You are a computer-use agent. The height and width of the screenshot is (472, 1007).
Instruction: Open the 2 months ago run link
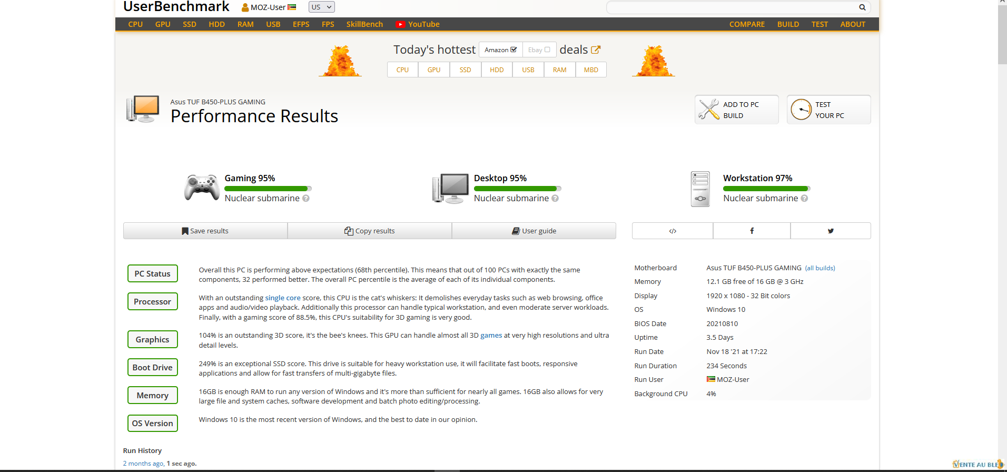tap(143, 464)
